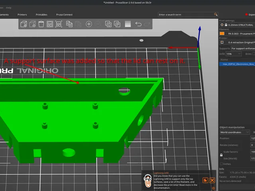The height and width of the screenshot is (191, 255).
Task: Open the Help menu
Action: [8, 8]
